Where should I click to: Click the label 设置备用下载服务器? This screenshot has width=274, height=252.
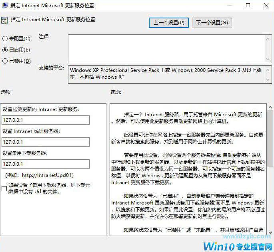(25, 153)
